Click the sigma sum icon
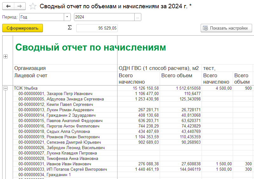Viewport: 254px width, 179px height. 70,28
